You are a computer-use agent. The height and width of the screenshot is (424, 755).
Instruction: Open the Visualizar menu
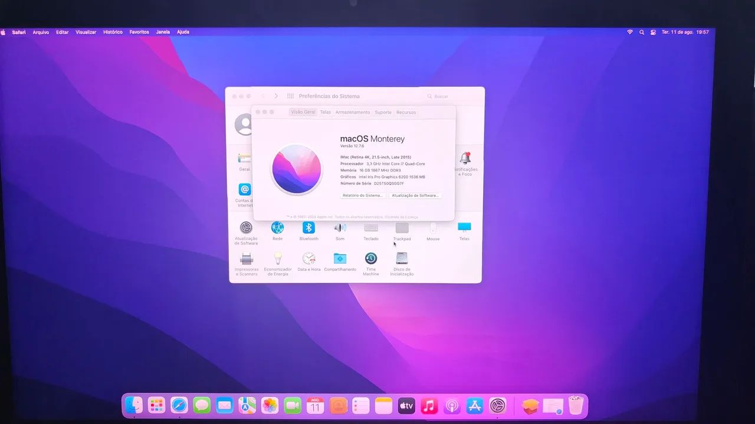pyautogui.click(x=86, y=32)
